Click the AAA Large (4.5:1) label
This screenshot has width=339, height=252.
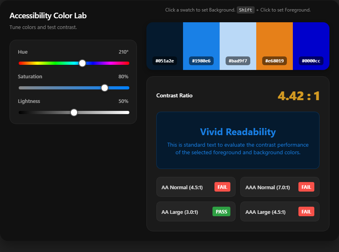(265, 212)
